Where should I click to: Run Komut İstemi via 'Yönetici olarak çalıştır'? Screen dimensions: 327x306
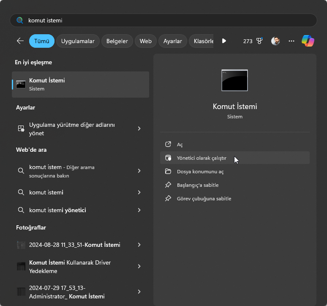pyautogui.click(x=202, y=158)
